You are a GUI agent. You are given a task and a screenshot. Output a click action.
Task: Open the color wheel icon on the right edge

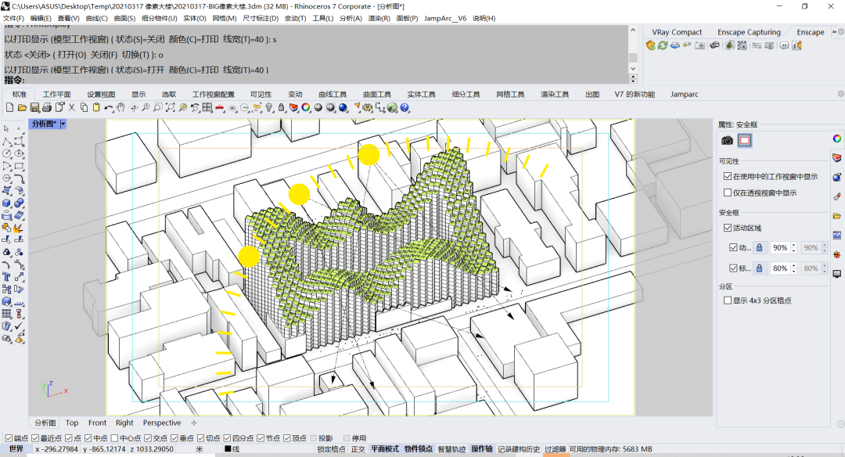836,139
